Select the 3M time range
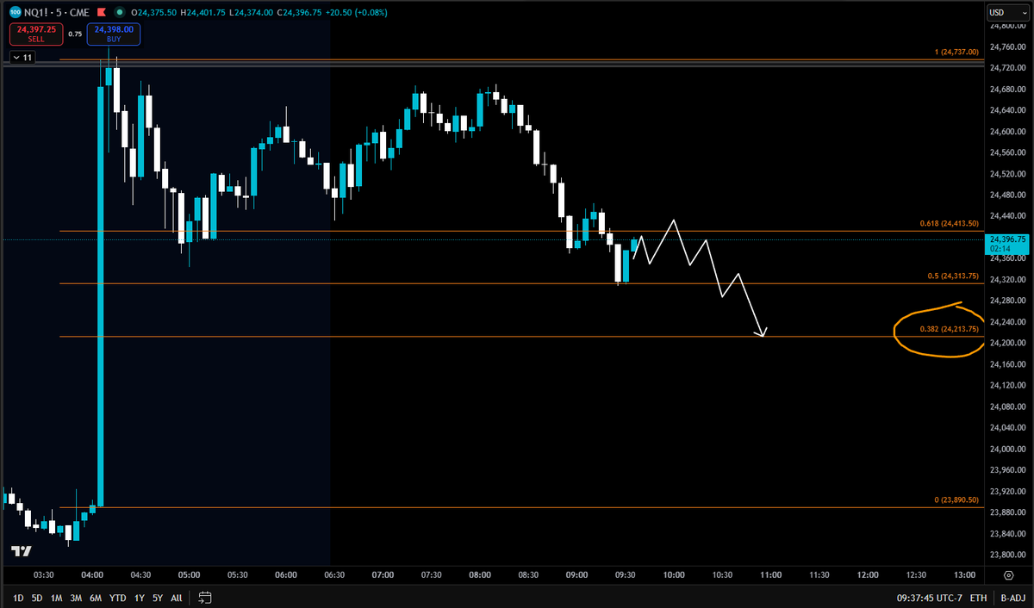This screenshot has width=1034, height=608. pos(76,597)
